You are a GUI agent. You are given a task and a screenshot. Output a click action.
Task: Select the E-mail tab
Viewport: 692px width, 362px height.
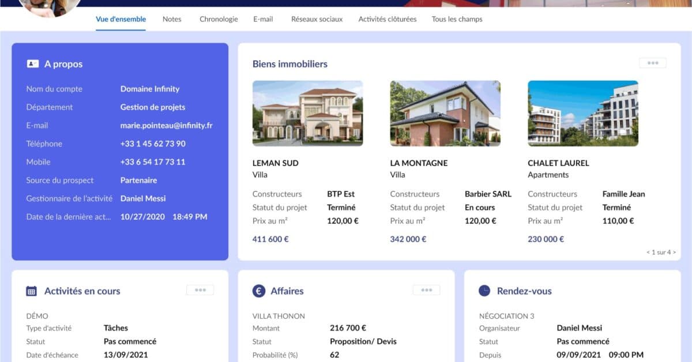[263, 19]
